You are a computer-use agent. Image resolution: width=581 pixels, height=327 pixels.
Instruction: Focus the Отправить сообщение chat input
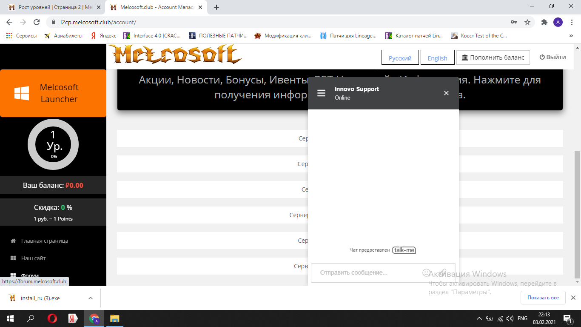coord(366,272)
